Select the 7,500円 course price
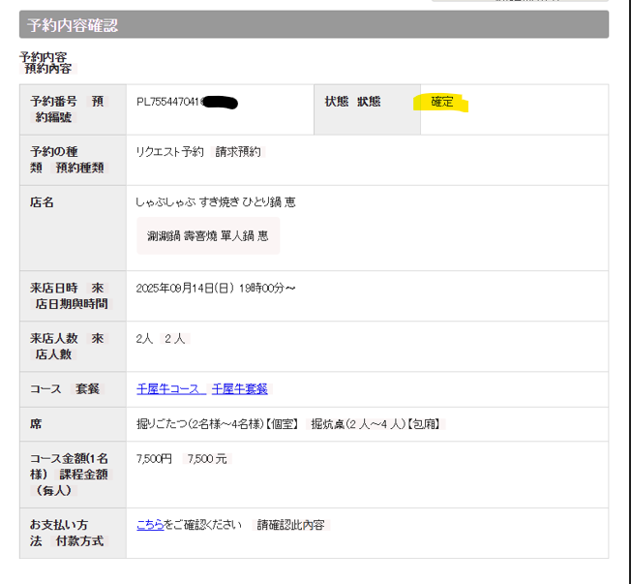The width and height of the screenshot is (631, 584). pyautogui.click(x=154, y=458)
